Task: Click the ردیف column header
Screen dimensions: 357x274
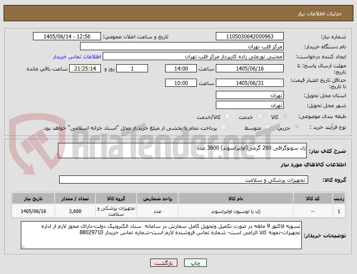Action: click(339, 198)
